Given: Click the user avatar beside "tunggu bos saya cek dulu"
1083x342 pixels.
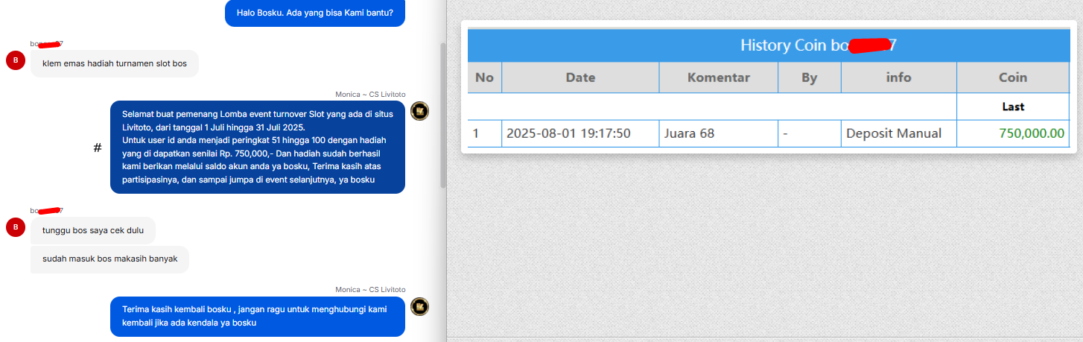Looking at the screenshot, I should (16, 227).
